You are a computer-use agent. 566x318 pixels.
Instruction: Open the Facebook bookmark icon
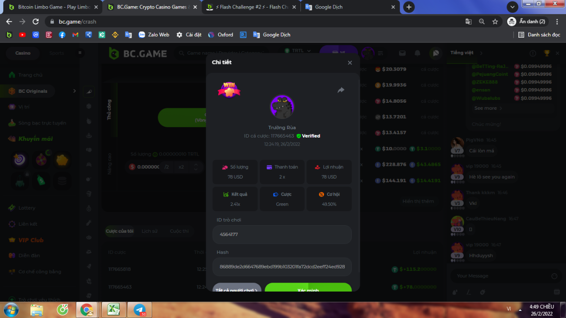coord(62,35)
